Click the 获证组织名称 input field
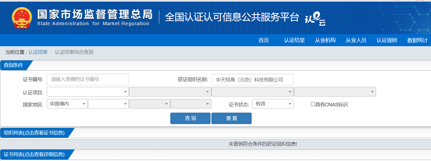 [252, 80]
